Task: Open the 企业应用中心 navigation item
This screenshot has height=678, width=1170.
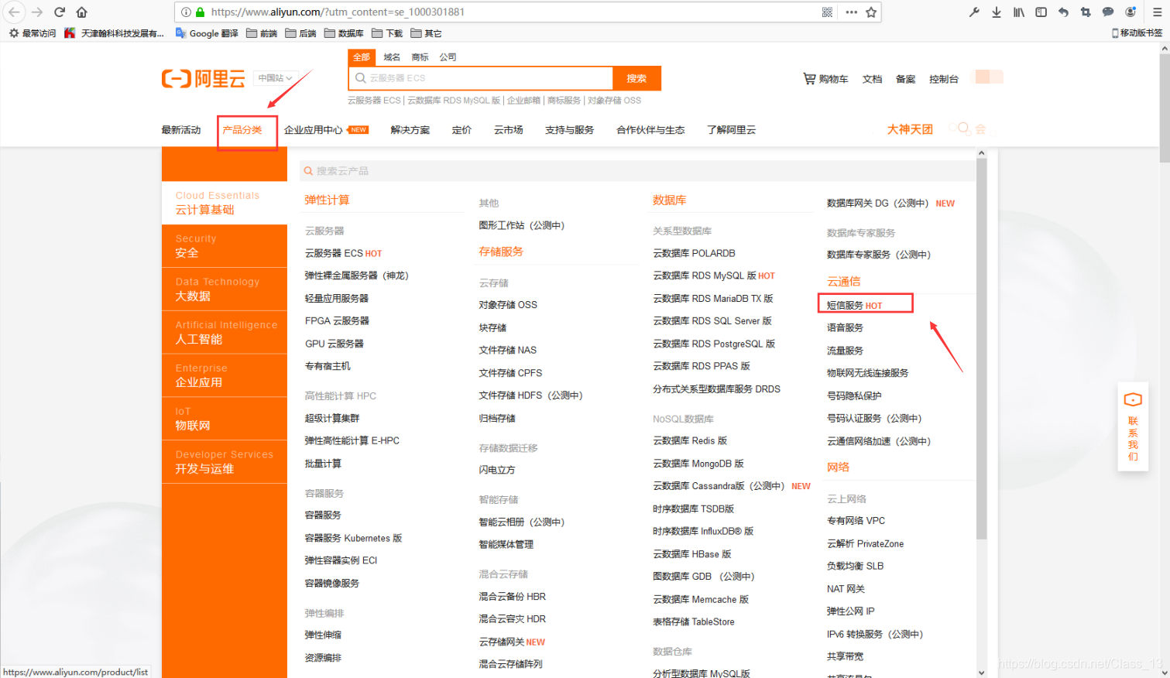Action: coord(314,130)
